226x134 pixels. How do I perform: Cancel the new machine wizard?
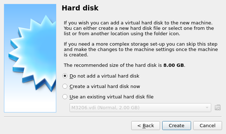(x=208, y=125)
